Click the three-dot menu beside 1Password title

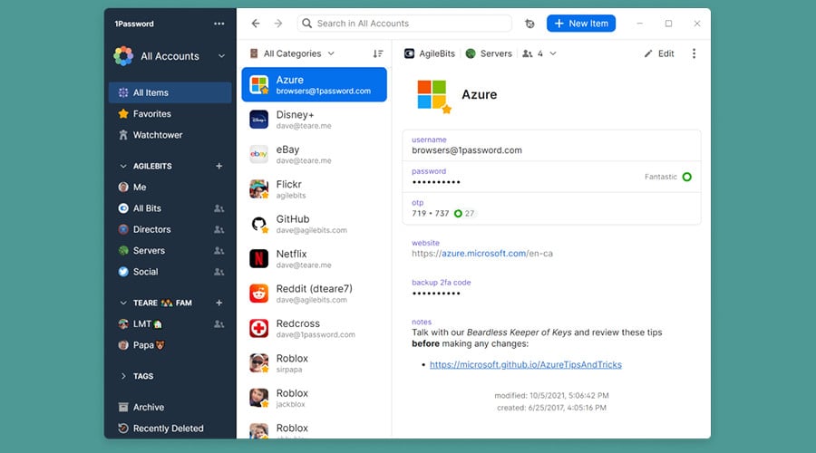pyautogui.click(x=219, y=24)
